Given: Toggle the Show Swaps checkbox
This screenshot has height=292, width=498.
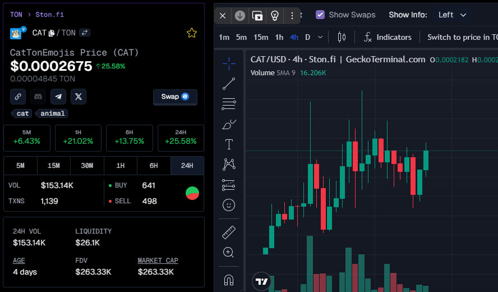Looking at the screenshot, I should pyautogui.click(x=320, y=15).
